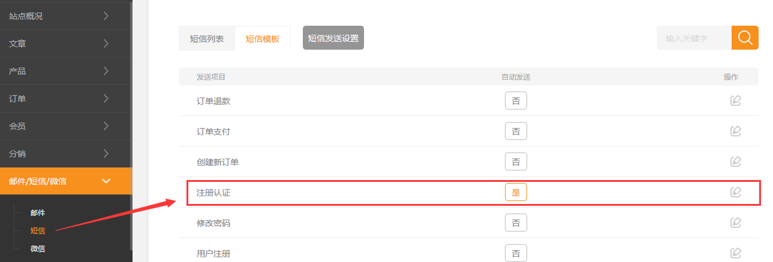The image size is (773, 262).
Task: Toggle auto-send for 修改密码
Action: tap(516, 223)
